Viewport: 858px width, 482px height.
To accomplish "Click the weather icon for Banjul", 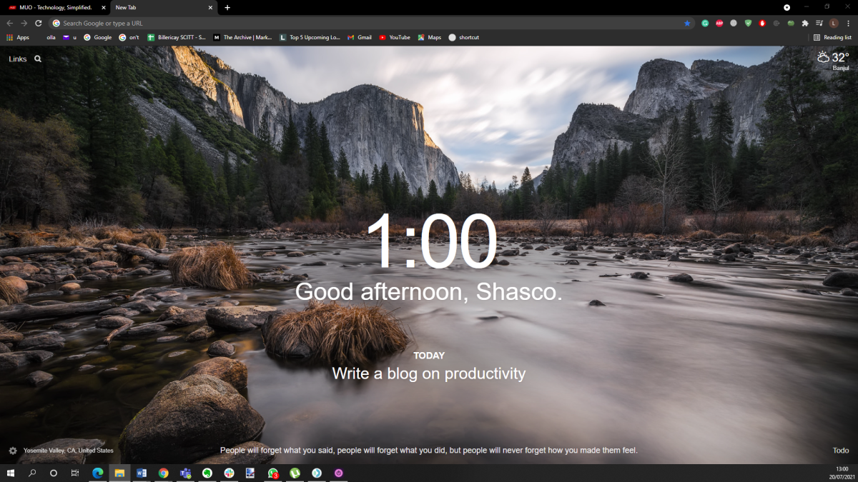I will pos(823,57).
